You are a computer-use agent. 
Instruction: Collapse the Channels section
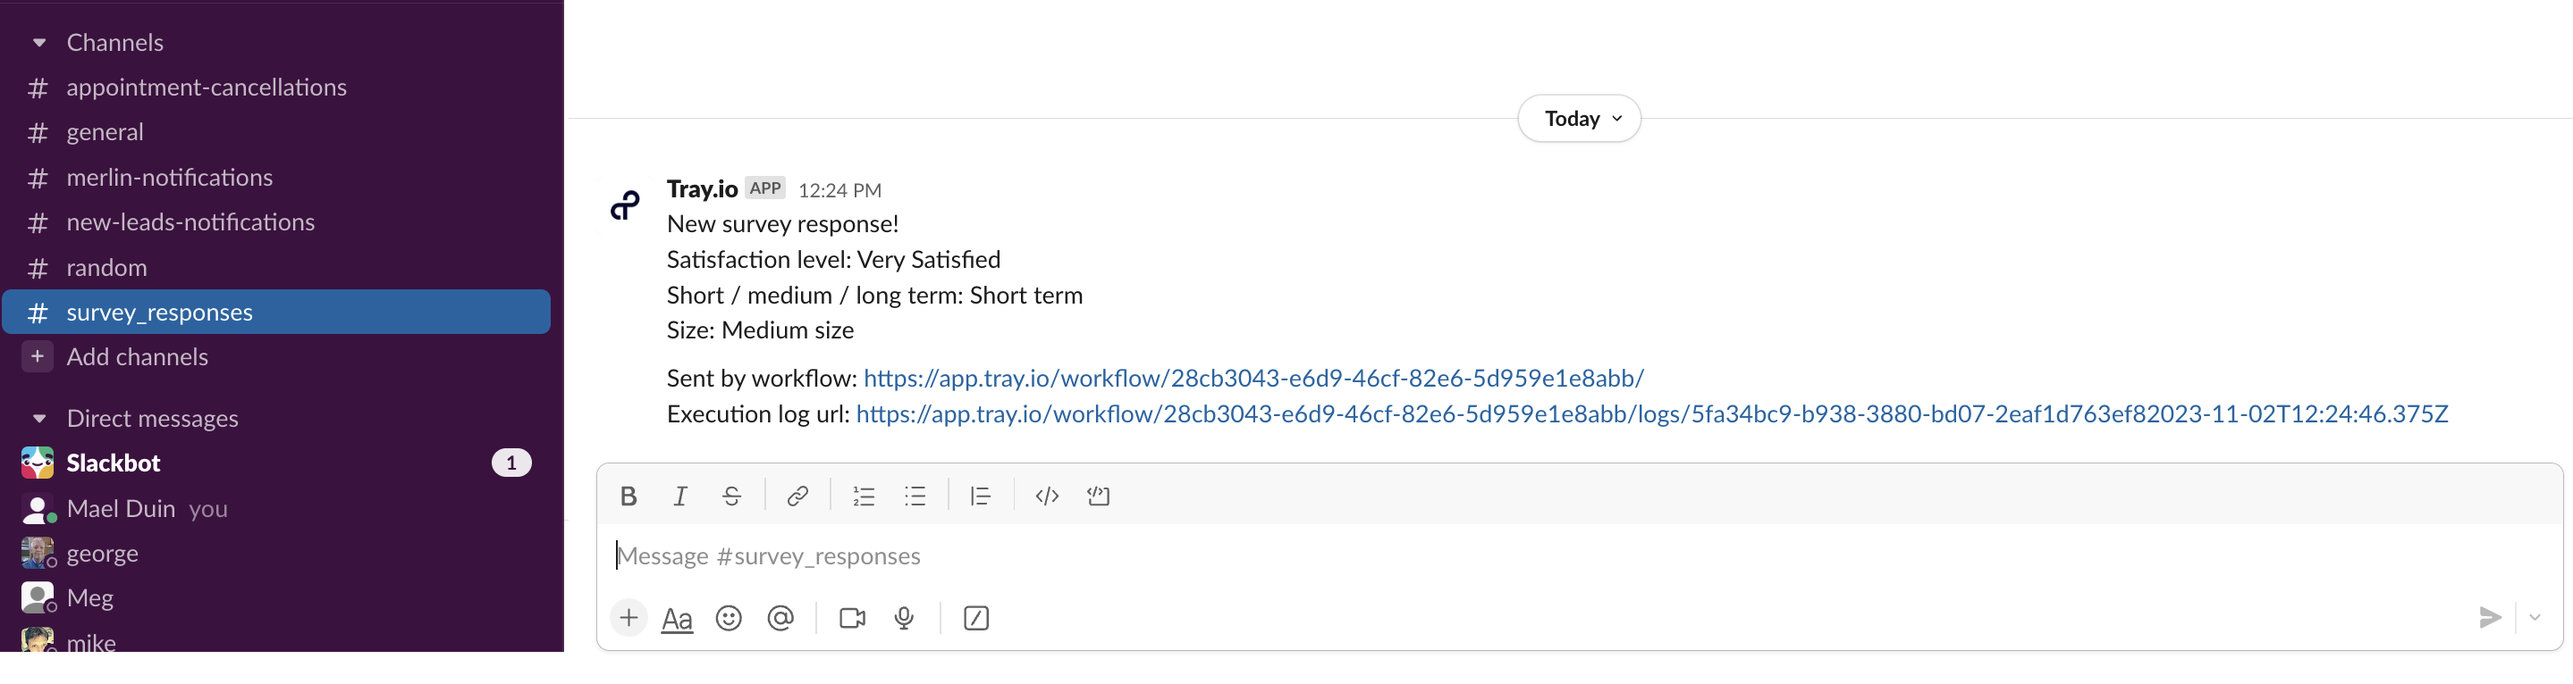tap(39, 42)
